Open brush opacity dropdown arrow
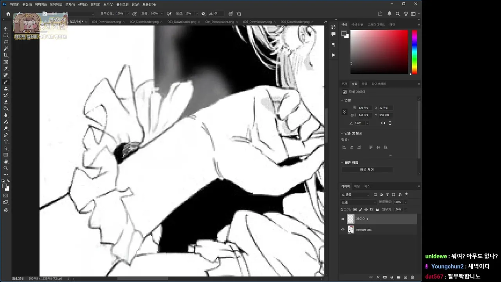The height and width of the screenshot is (282, 501). tap(128, 14)
